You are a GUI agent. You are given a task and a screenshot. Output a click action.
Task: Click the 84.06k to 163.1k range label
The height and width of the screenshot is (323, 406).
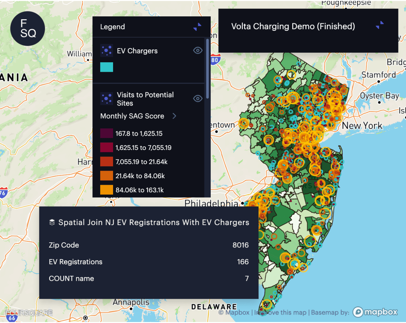click(x=140, y=190)
